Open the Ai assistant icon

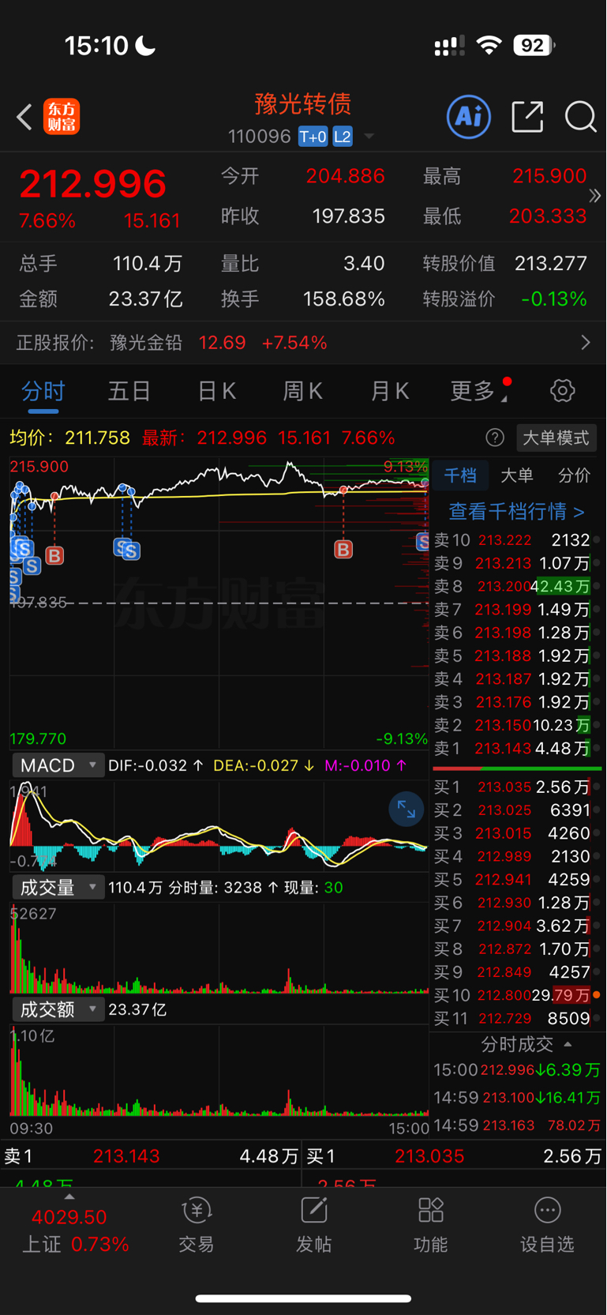coord(469,117)
